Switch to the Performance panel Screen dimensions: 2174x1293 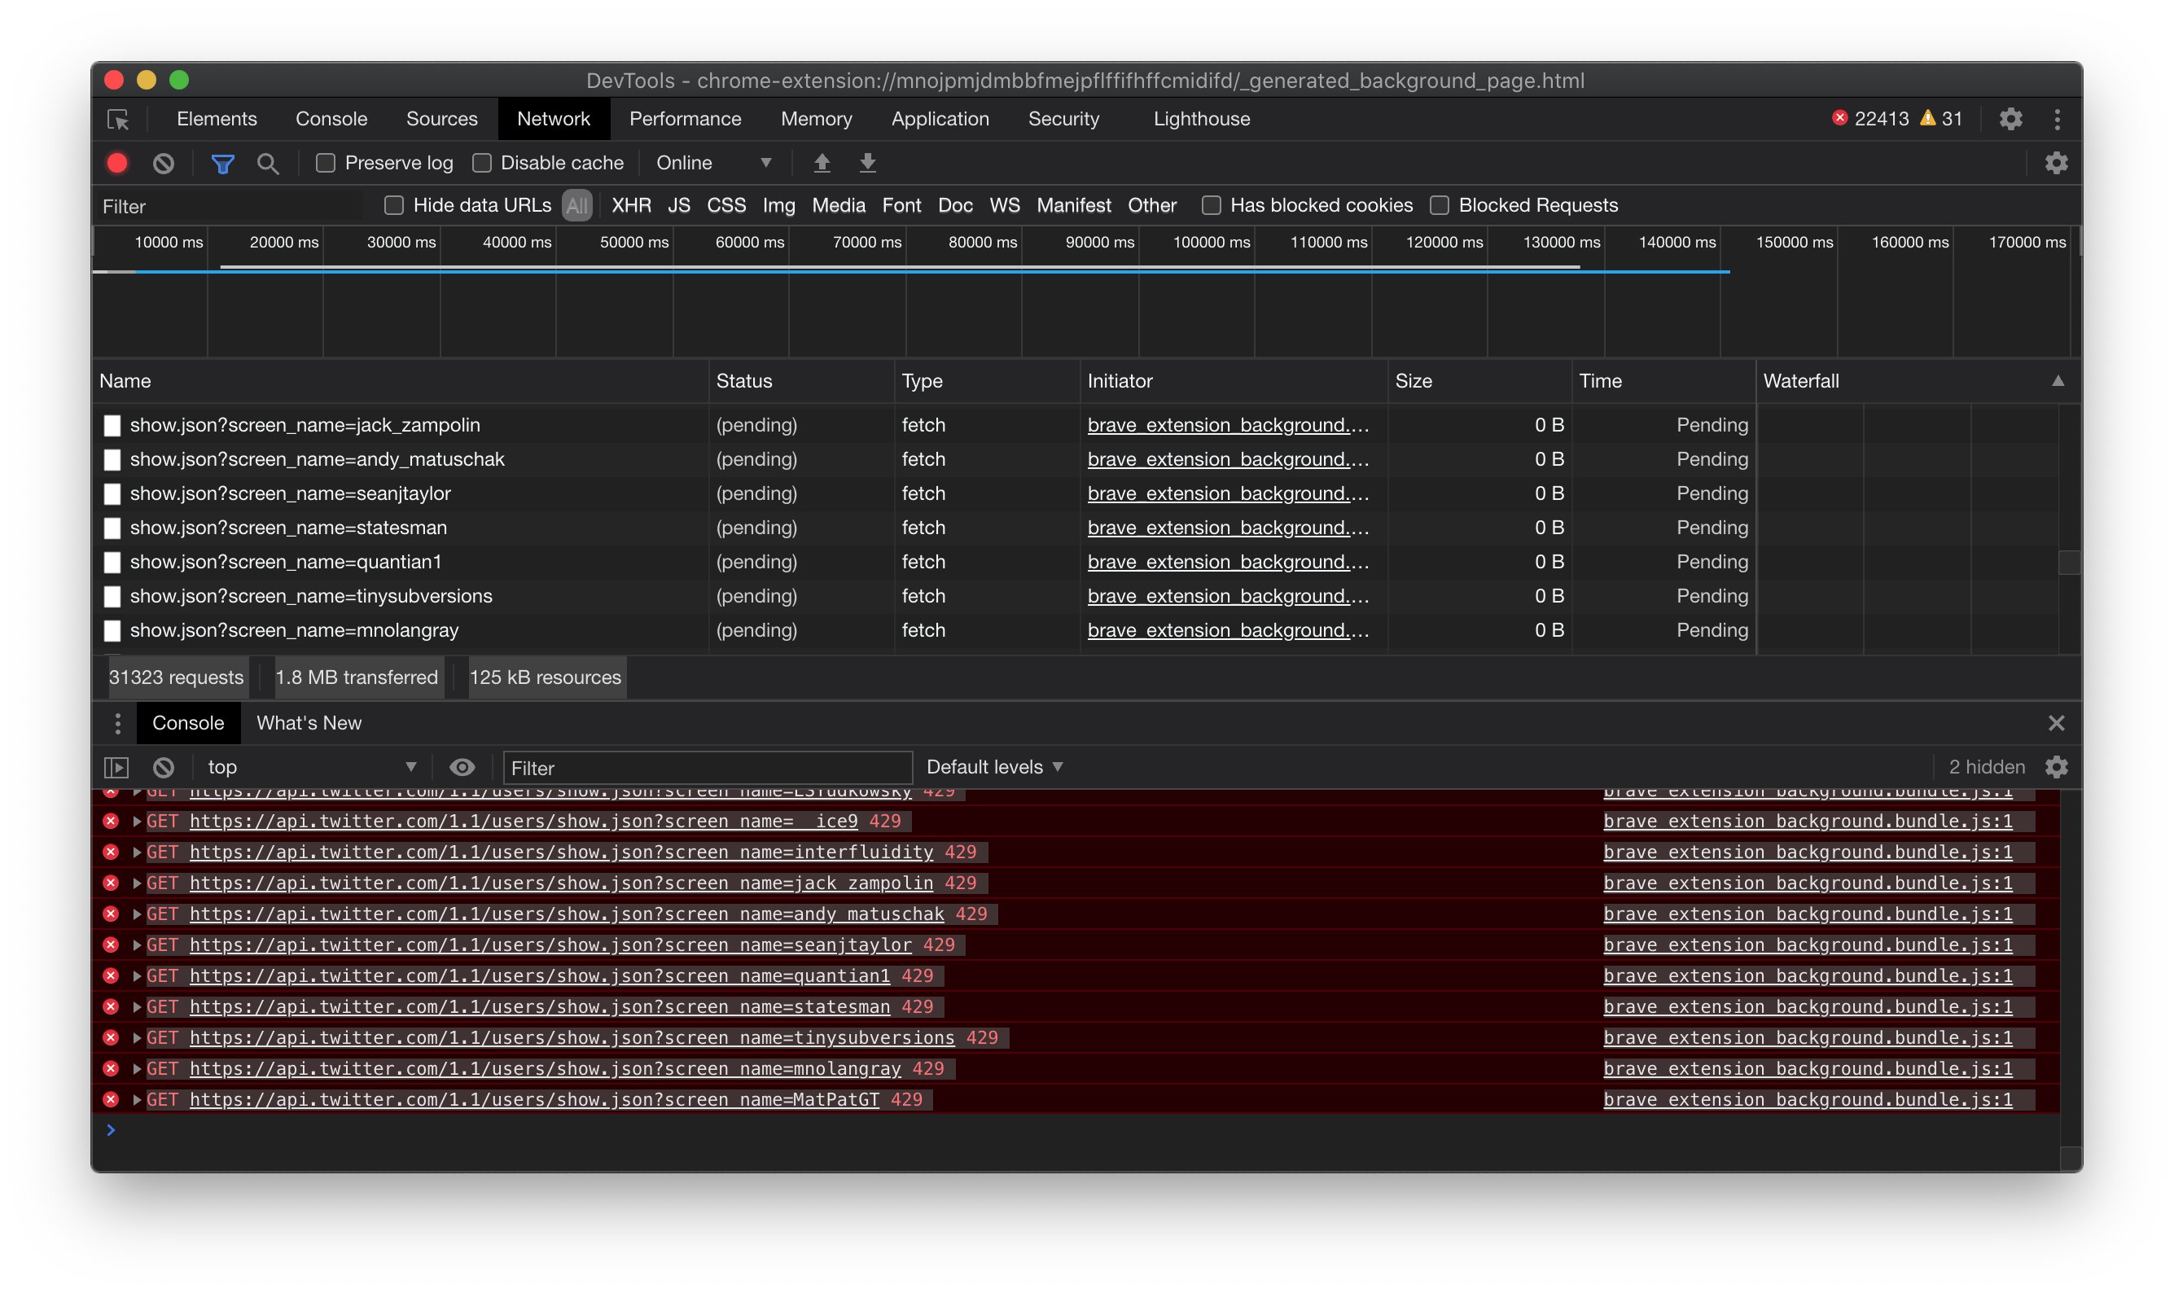pyautogui.click(x=685, y=119)
